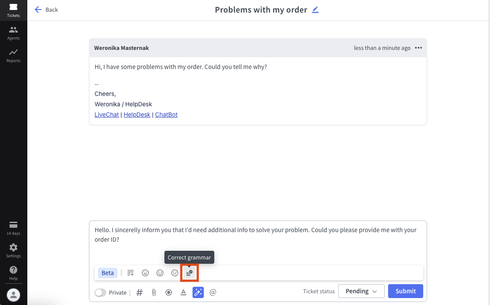The height and width of the screenshot is (305, 490).
Task: Attach a file with paperclip icon
Action: pyautogui.click(x=154, y=292)
